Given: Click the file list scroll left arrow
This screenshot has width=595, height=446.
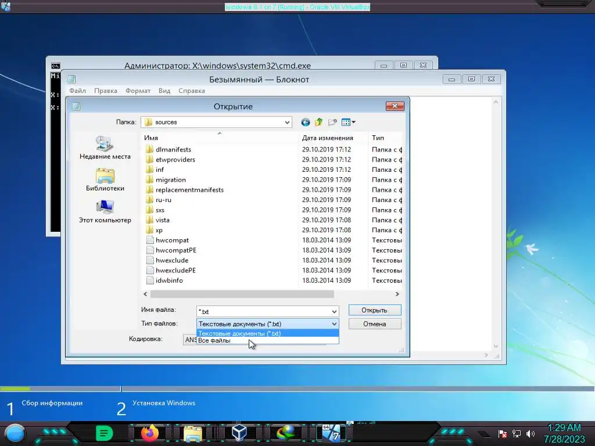Looking at the screenshot, I should pyautogui.click(x=145, y=294).
